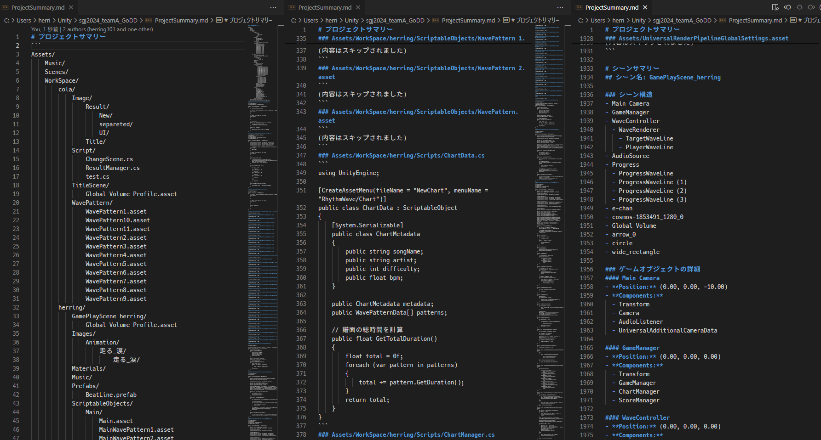Close the middle editor group's ProjectSummary.md tab
The image size is (821, 440).
[358, 7]
